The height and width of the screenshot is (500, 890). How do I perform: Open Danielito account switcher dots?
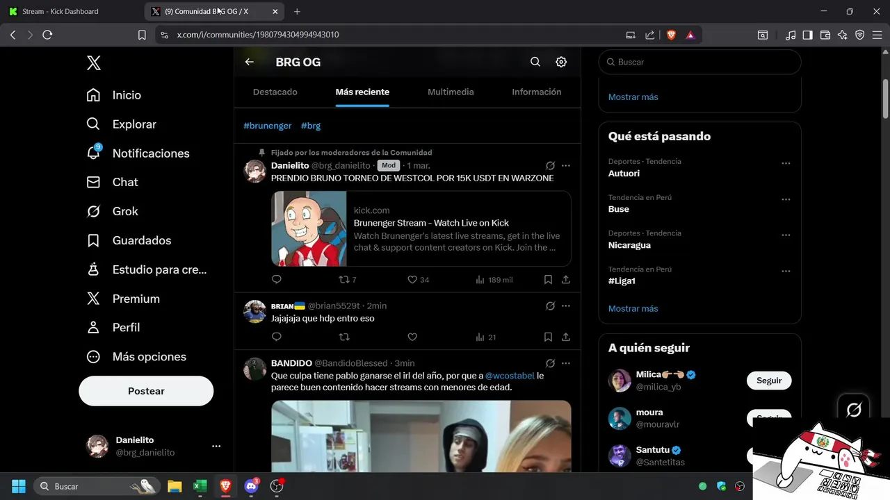(x=216, y=447)
